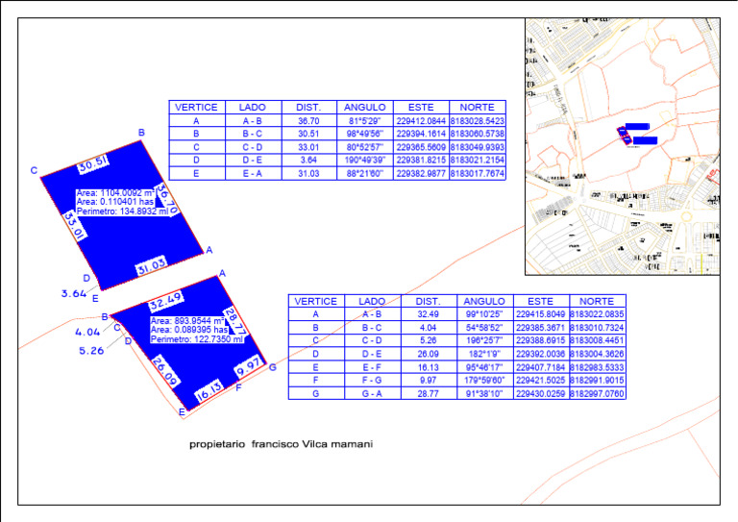Click the NORTE value 8183017.7674
The height and width of the screenshot is (522, 738).
[x=478, y=174]
